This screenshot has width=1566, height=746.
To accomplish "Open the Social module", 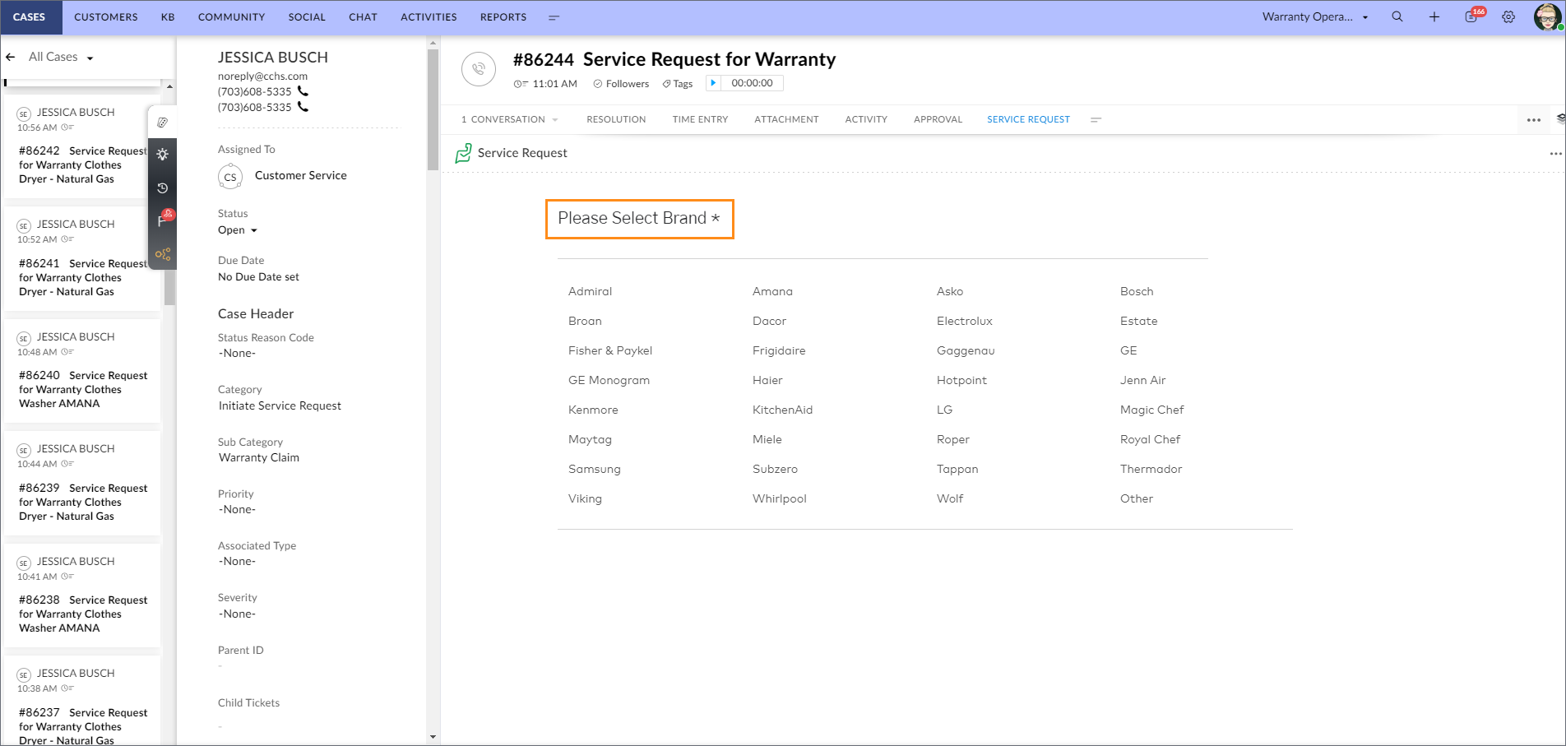I will click(x=307, y=17).
